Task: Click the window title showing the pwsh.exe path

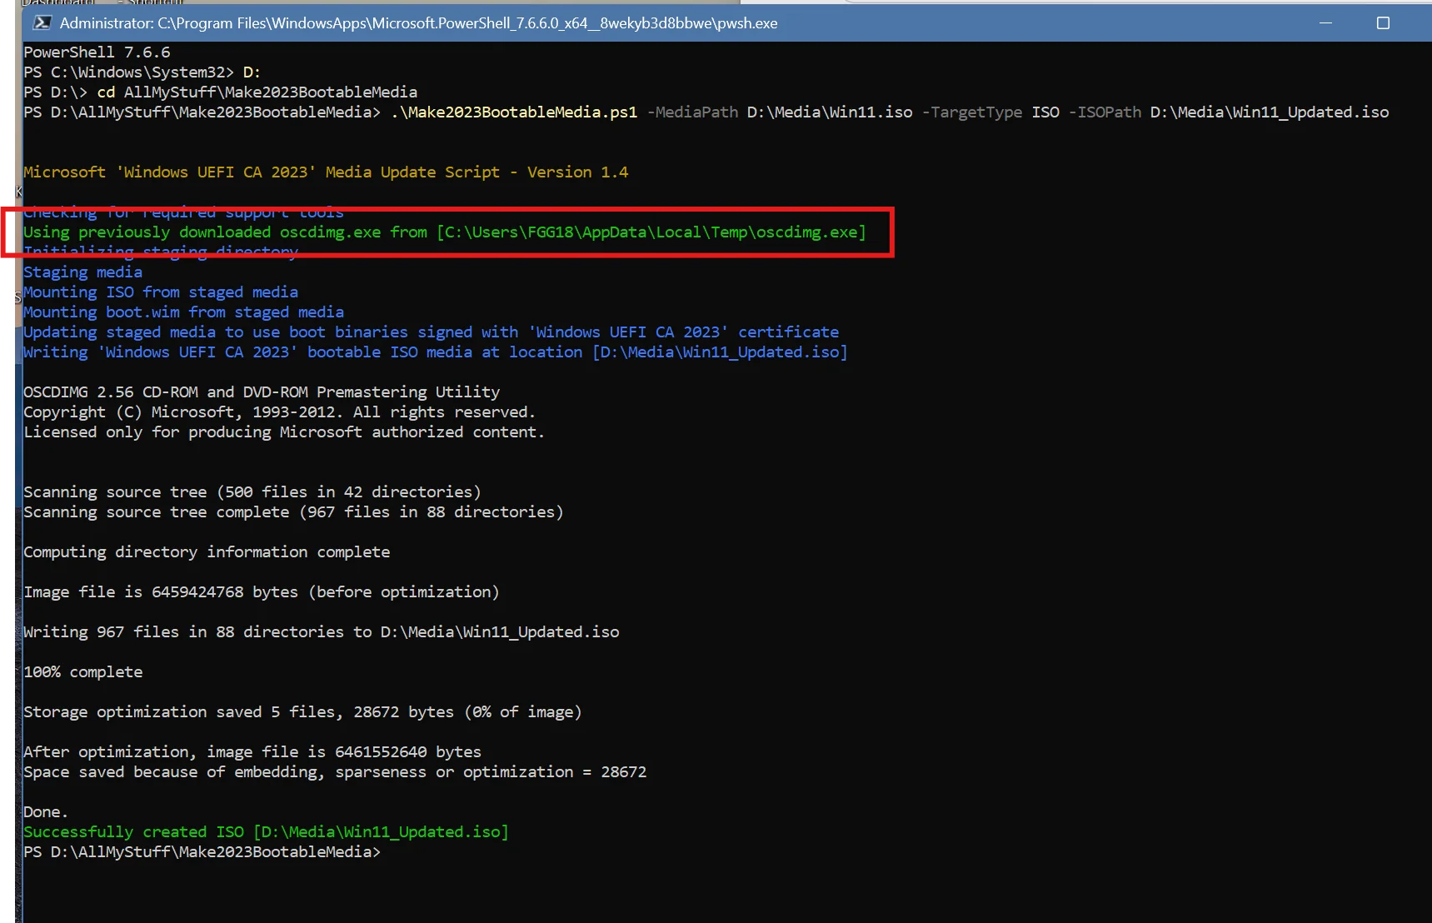Action: 418,23
